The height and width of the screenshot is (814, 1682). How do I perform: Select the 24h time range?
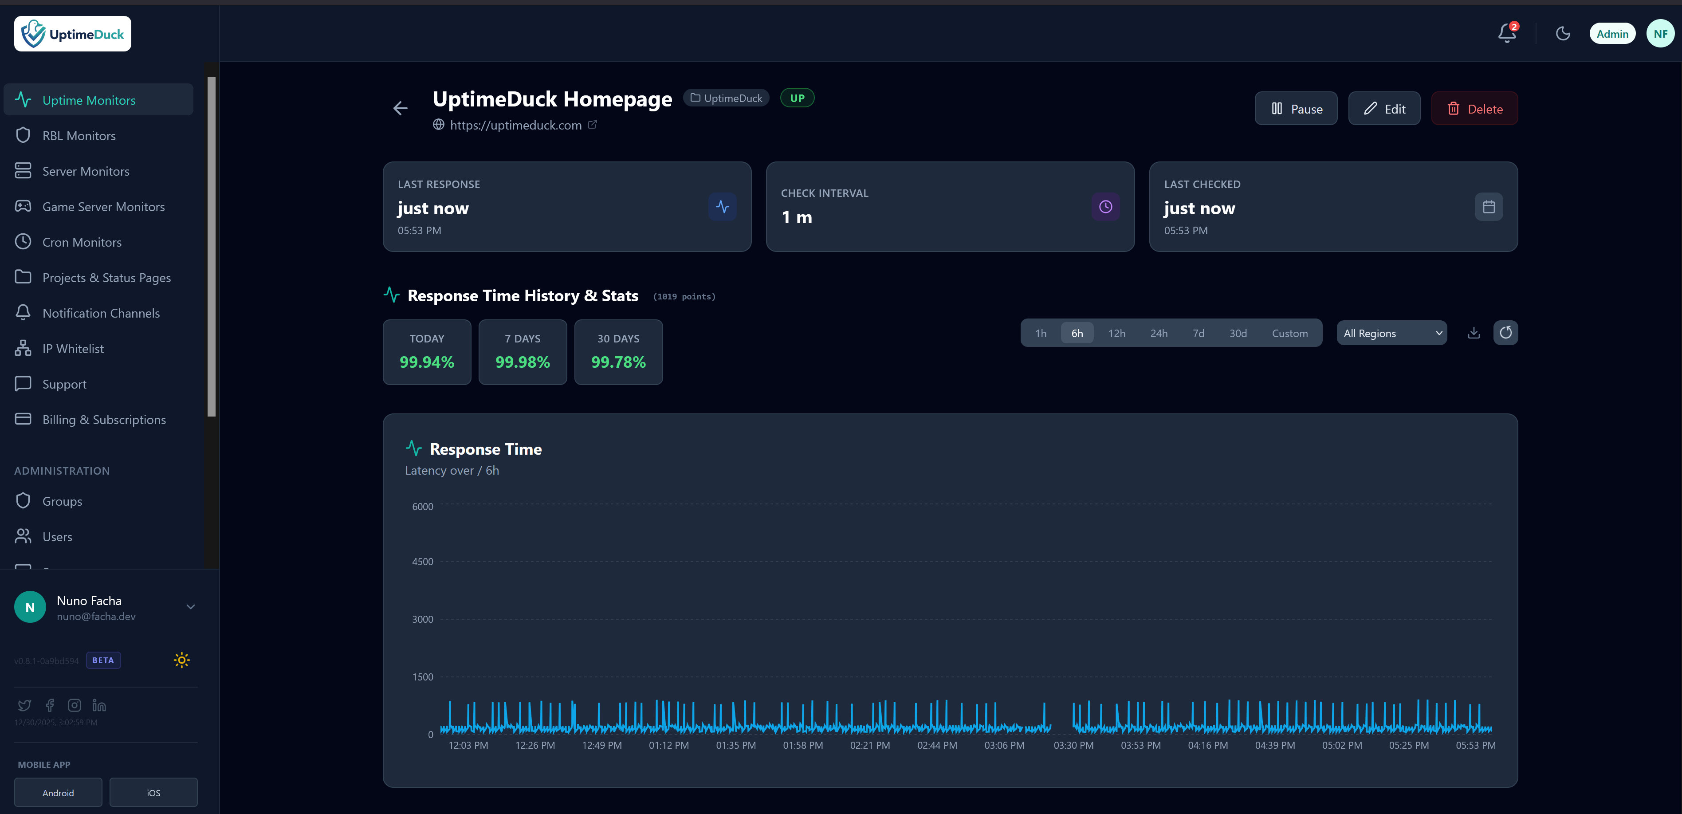(x=1159, y=332)
